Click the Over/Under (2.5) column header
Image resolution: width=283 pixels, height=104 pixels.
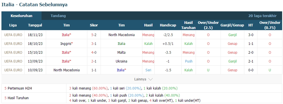pyautogui.click(x=208, y=25)
